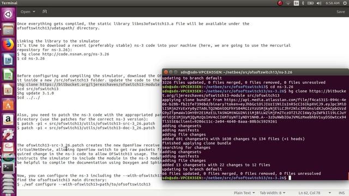Click the Open button in gedit
The image size is (349, 196).
coord(26,11)
